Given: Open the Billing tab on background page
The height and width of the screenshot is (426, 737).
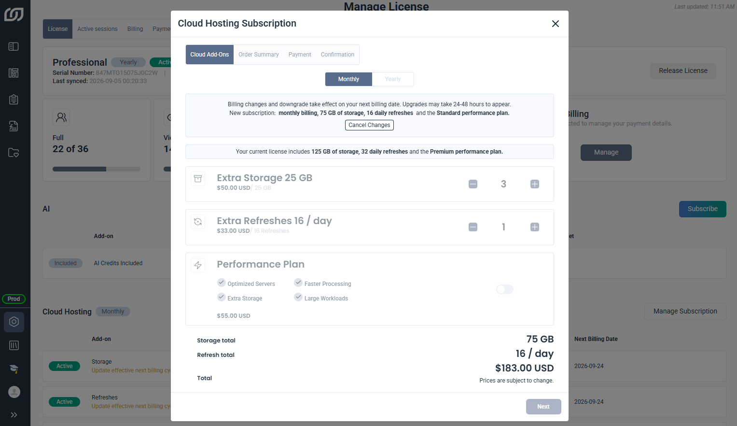Looking at the screenshot, I should click(x=135, y=29).
